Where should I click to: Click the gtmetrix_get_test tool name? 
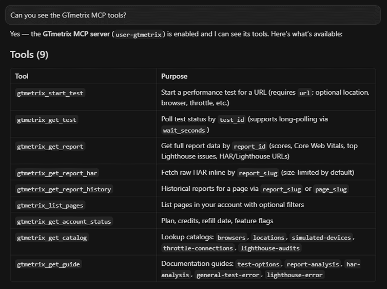pyautogui.click(x=47, y=120)
